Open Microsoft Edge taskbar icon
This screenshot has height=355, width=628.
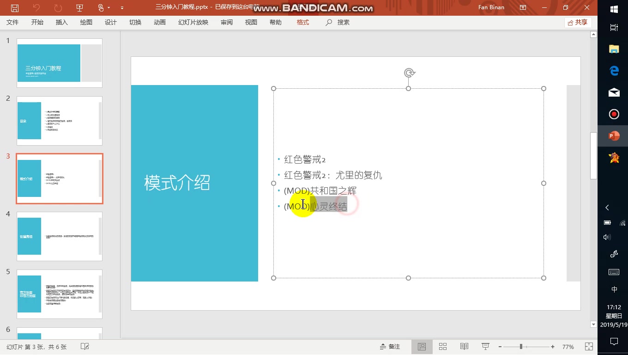[x=614, y=71]
